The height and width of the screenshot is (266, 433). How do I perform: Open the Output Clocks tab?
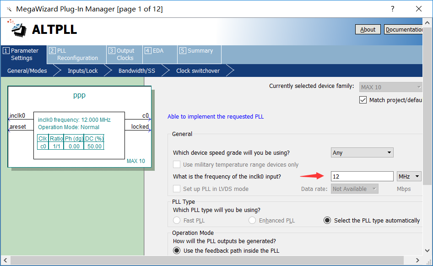coord(124,54)
